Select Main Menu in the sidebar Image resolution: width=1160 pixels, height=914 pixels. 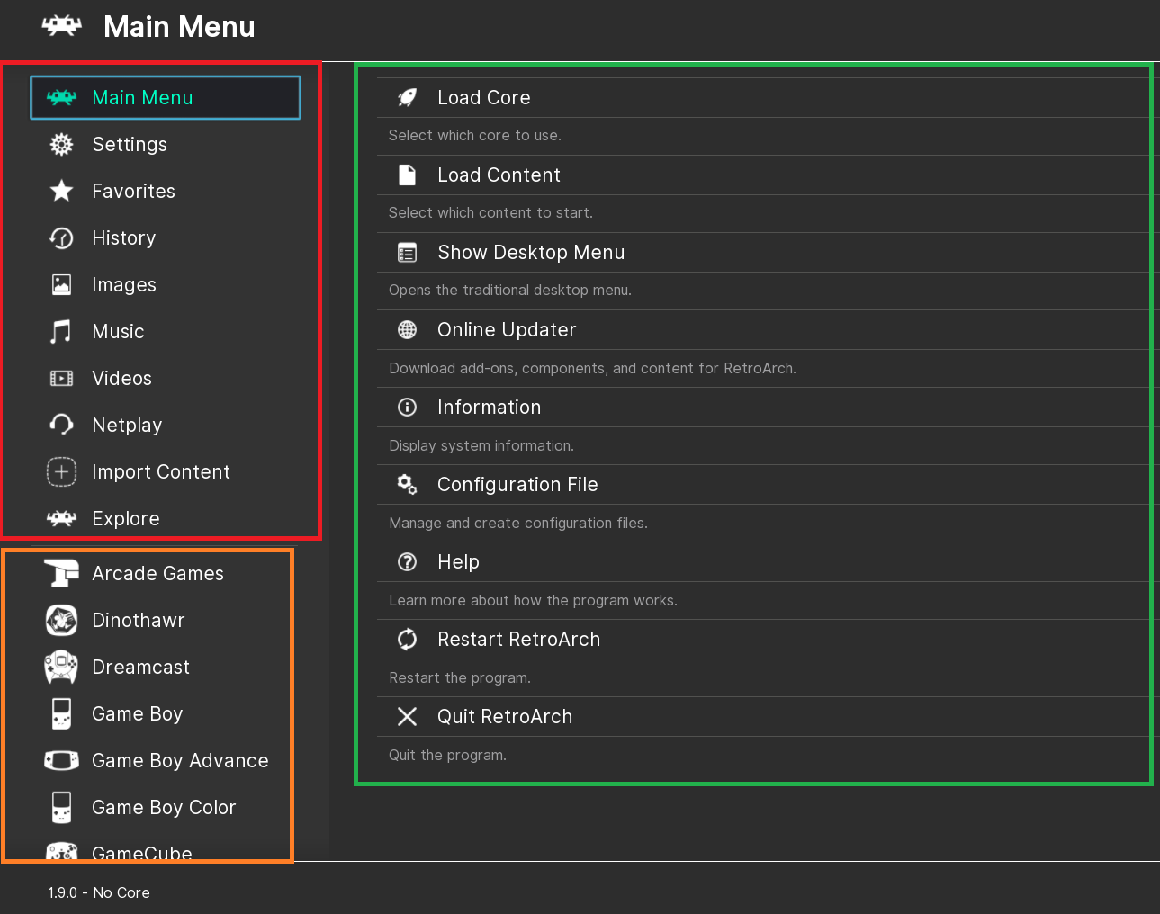click(x=166, y=97)
